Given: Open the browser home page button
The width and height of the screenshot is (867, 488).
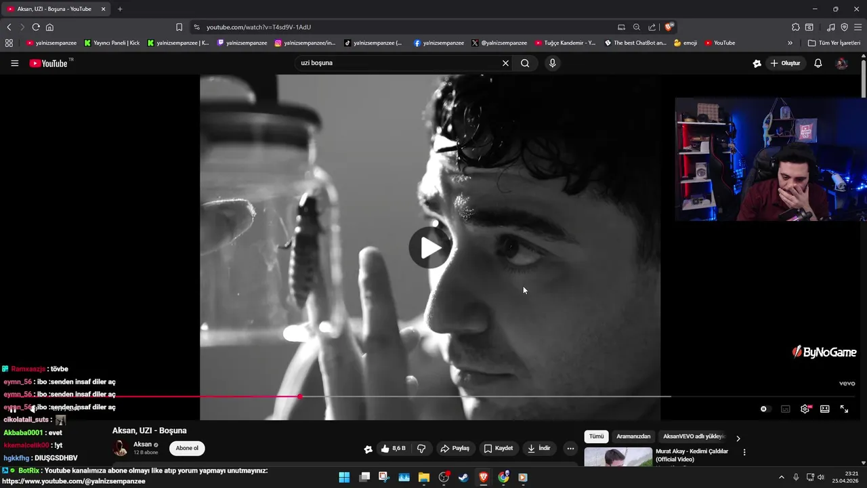Looking at the screenshot, I should (49, 27).
